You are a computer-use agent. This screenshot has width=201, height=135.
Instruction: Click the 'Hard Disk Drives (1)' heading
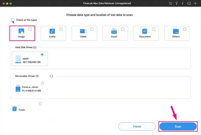pyautogui.click(x=26, y=47)
